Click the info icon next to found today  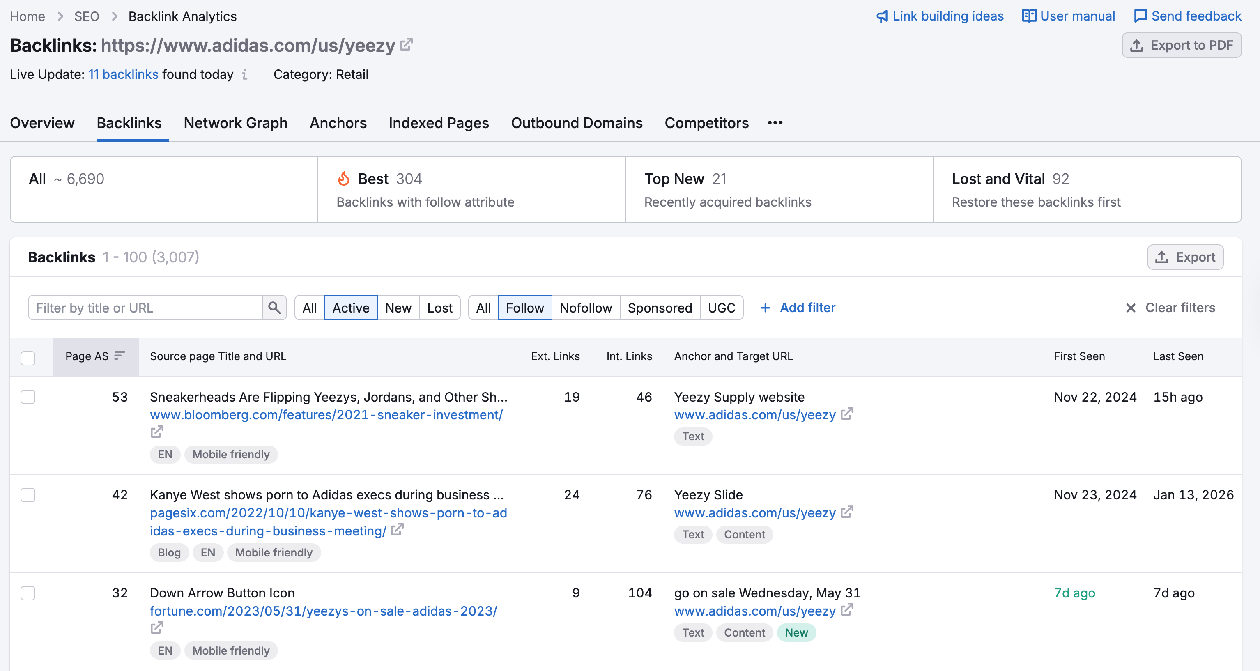244,75
